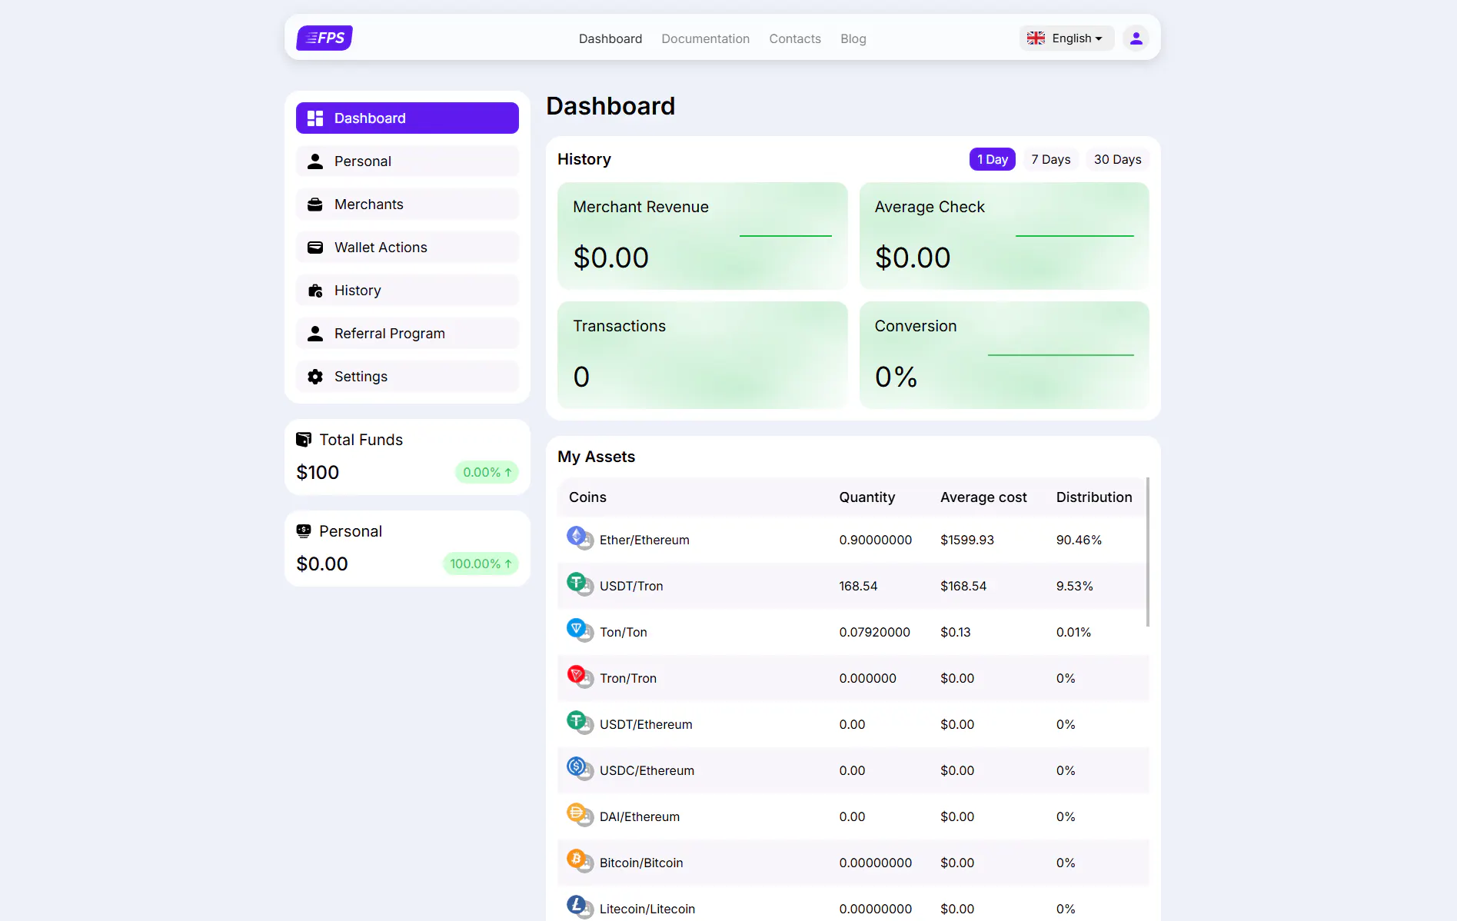Click the Average cost column header
This screenshot has width=1457, height=921.
(983, 497)
